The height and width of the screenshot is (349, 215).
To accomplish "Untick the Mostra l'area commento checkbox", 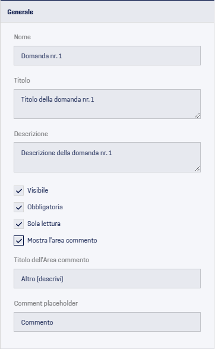I will [18, 241].
